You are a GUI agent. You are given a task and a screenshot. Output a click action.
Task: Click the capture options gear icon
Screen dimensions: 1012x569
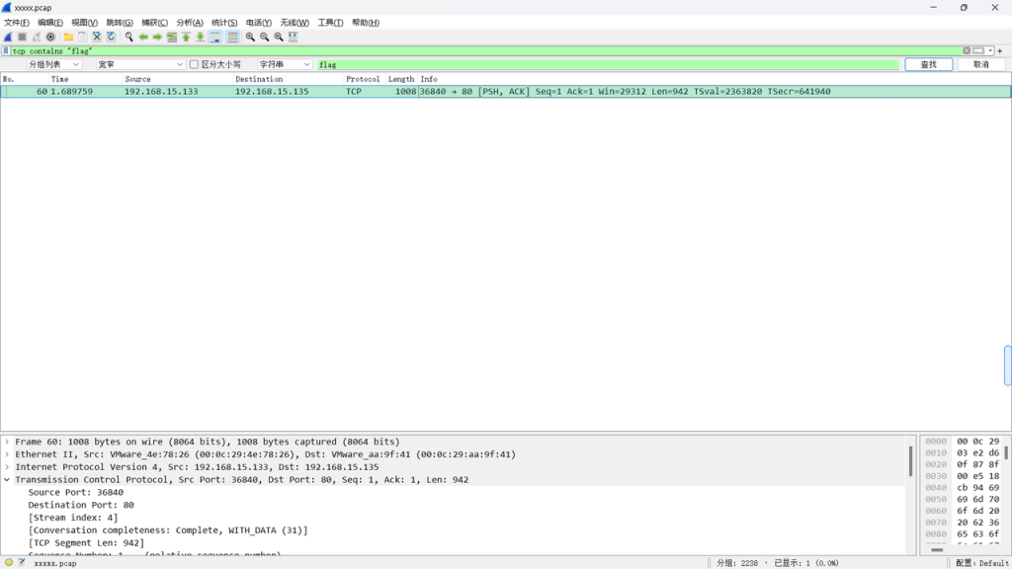tap(51, 37)
